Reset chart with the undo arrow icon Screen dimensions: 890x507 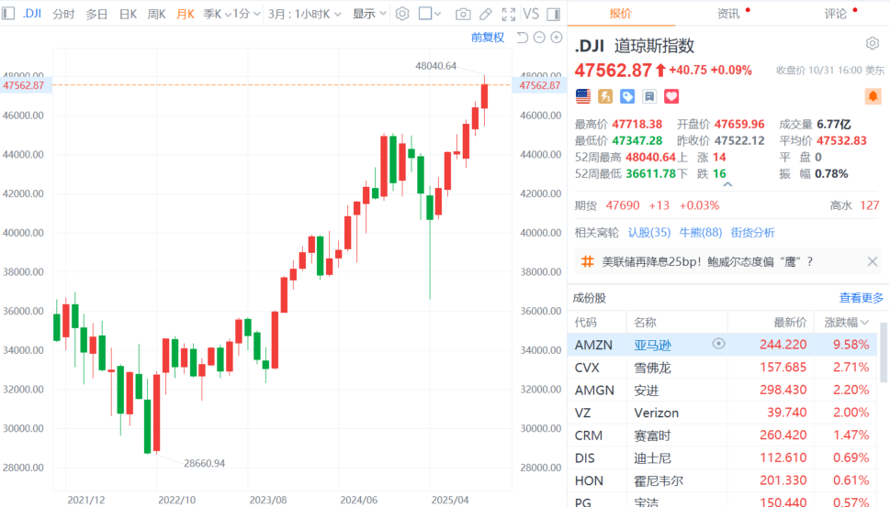523,38
